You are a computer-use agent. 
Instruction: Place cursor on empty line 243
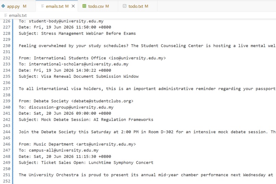[x=147, y=126]
